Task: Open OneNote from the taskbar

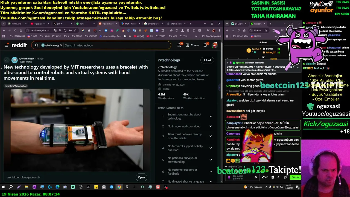Action: point(34,187)
